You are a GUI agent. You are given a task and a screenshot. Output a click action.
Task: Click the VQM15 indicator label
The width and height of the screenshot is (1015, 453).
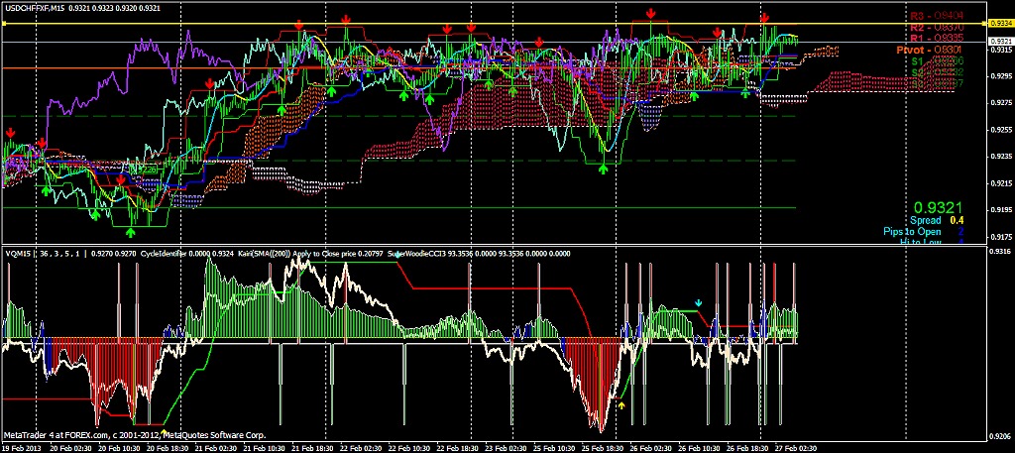pyautogui.click(x=20, y=253)
